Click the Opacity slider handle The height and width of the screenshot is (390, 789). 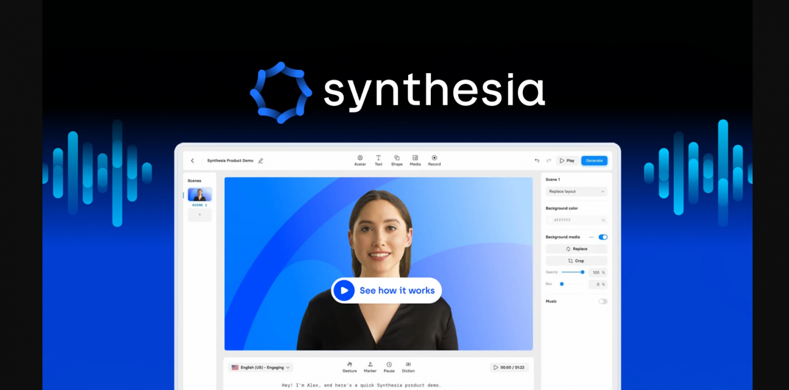[x=582, y=272]
